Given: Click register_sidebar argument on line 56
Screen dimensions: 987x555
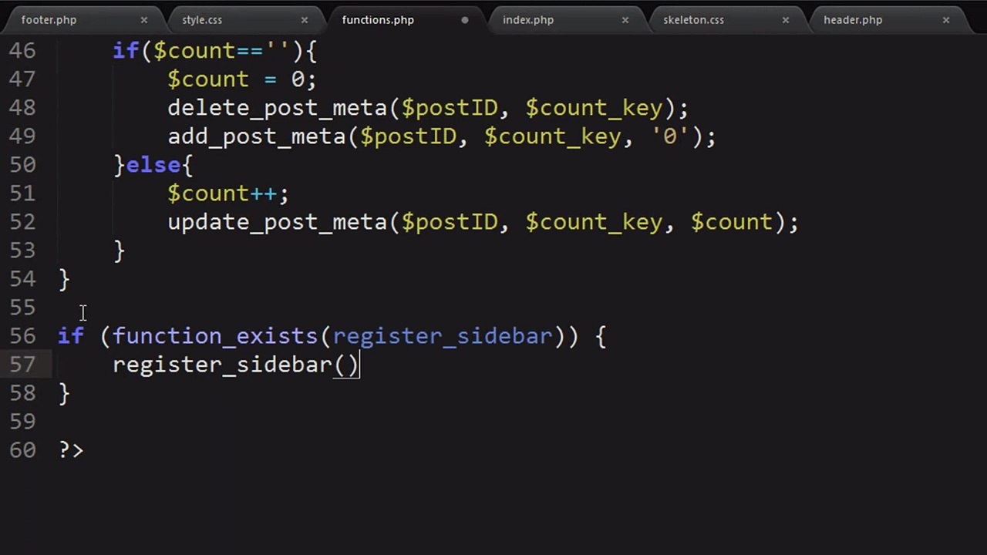Looking at the screenshot, I should 443,336.
